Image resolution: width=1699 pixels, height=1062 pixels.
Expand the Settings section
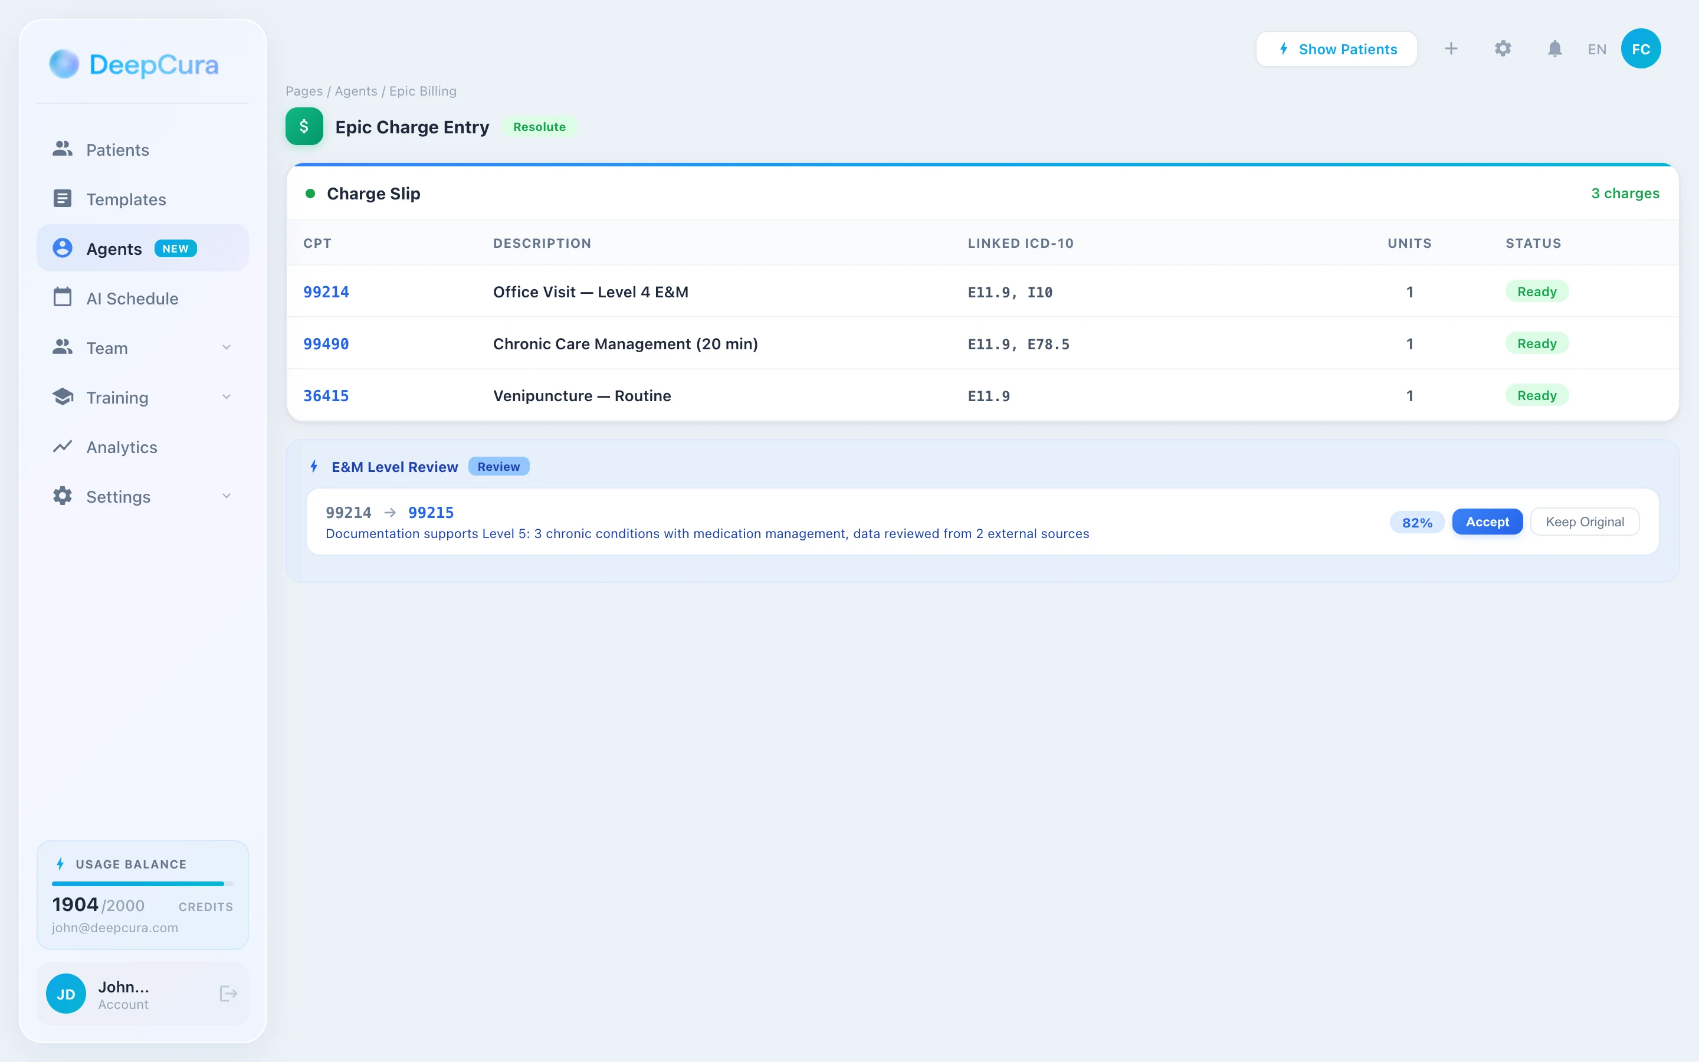point(226,497)
